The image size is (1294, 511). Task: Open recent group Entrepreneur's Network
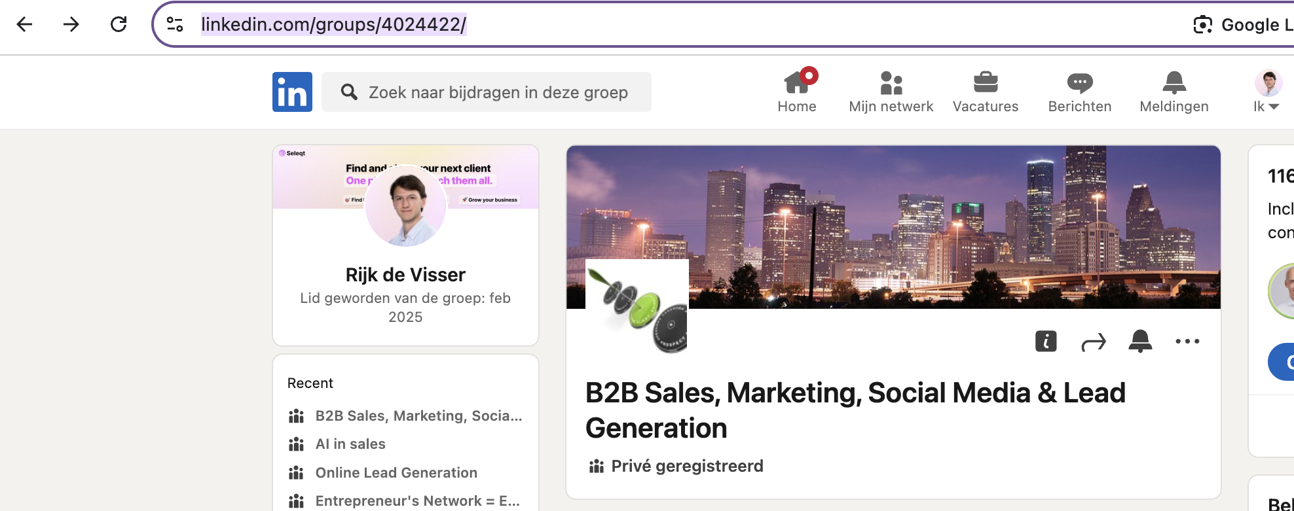pos(417,501)
